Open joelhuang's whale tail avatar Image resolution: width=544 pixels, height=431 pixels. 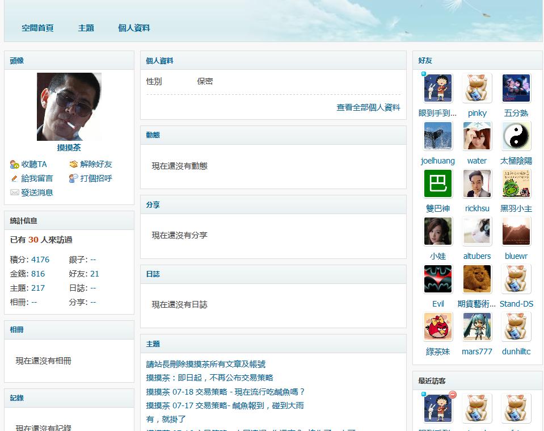[438, 136]
